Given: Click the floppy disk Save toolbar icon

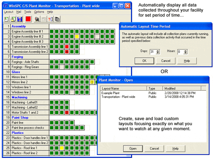Looking at the screenshot, I should 20,18.
